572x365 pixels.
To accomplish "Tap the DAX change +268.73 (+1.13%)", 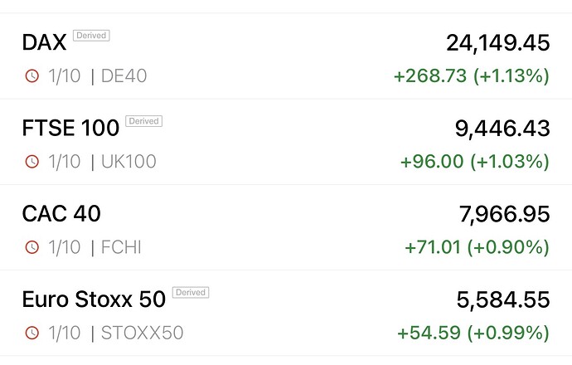I will (x=471, y=76).
